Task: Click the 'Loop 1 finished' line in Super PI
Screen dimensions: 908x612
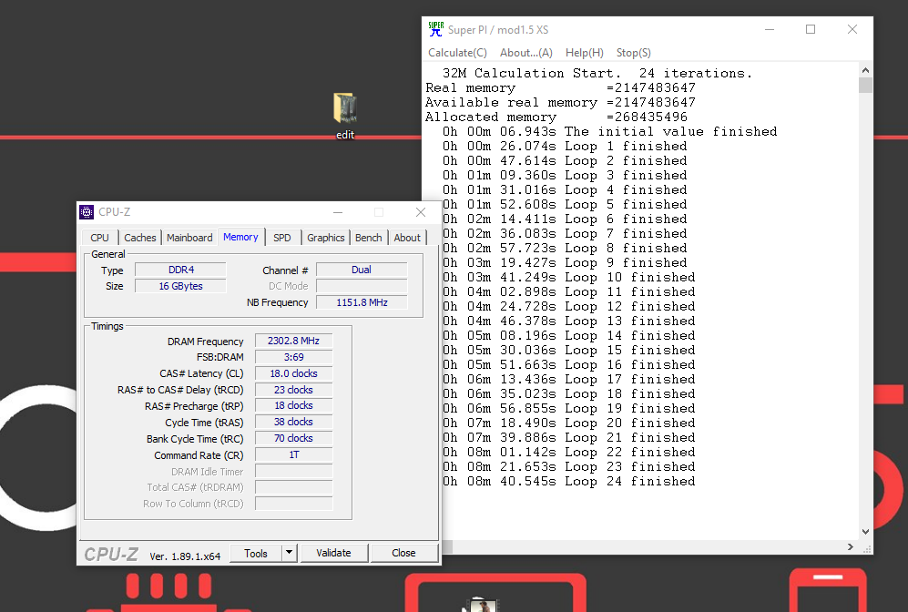Action: [565, 146]
